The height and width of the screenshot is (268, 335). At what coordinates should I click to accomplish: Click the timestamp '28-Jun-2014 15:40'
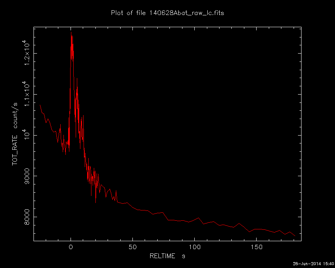coord(313,264)
